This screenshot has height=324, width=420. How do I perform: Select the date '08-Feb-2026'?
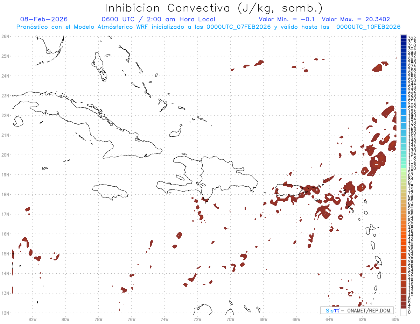[x=44, y=19]
